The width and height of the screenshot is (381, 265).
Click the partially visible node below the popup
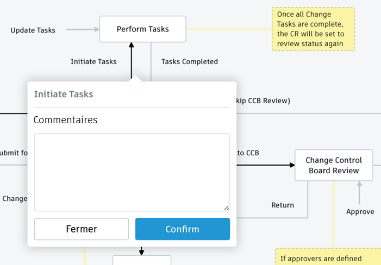(141, 260)
